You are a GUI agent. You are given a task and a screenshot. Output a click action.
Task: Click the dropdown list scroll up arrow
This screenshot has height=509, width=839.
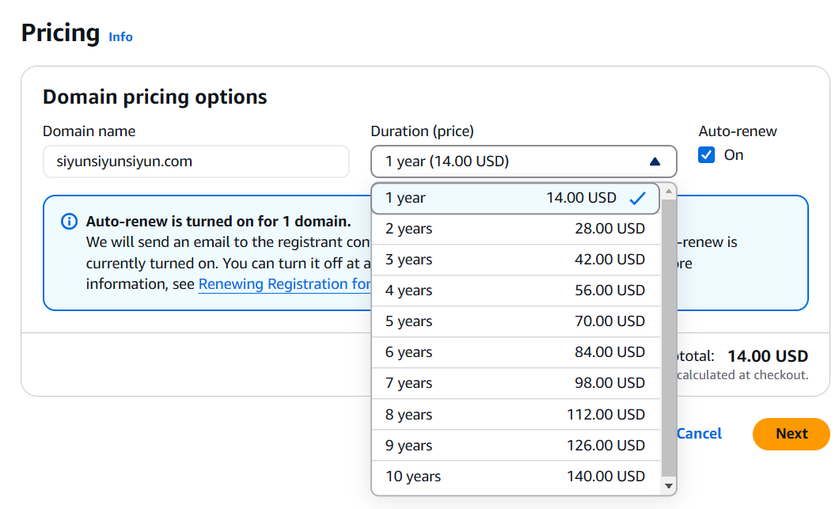tap(669, 191)
